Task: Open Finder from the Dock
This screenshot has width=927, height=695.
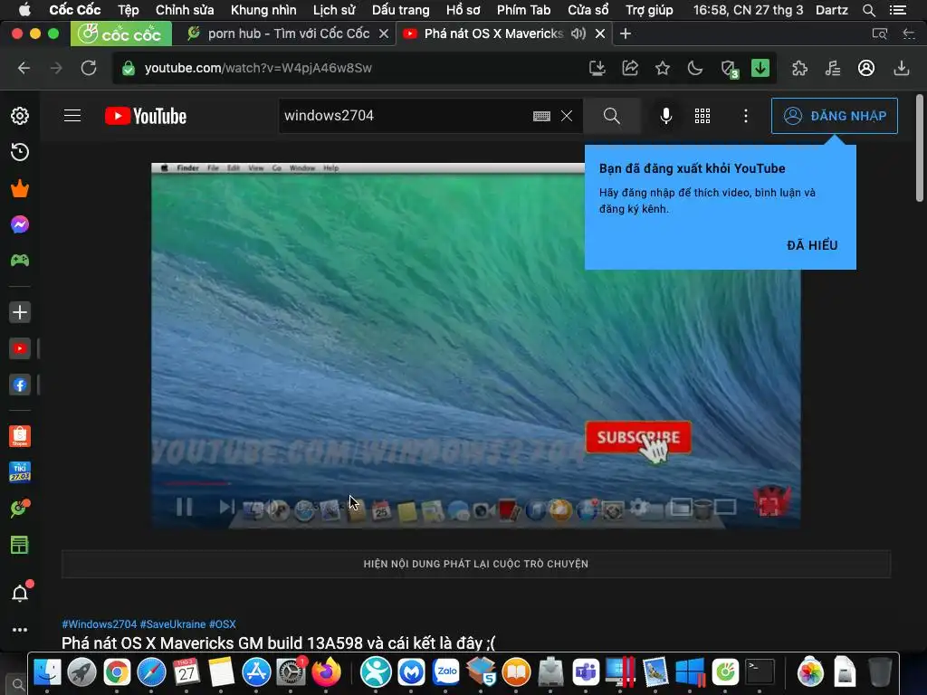Action: tap(47, 672)
